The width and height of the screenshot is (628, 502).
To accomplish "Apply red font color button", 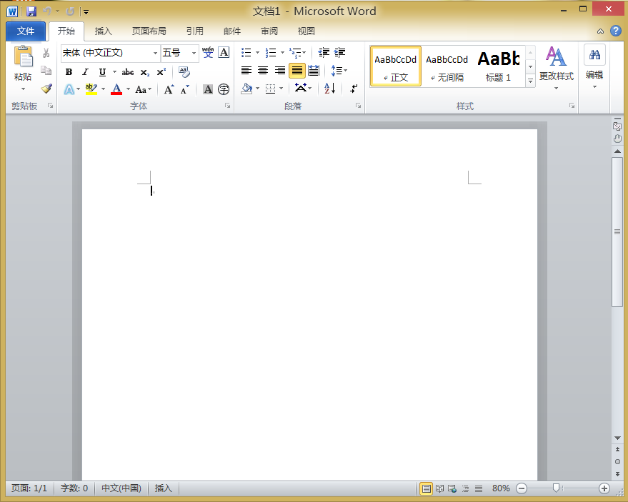I will pyautogui.click(x=116, y=89).
